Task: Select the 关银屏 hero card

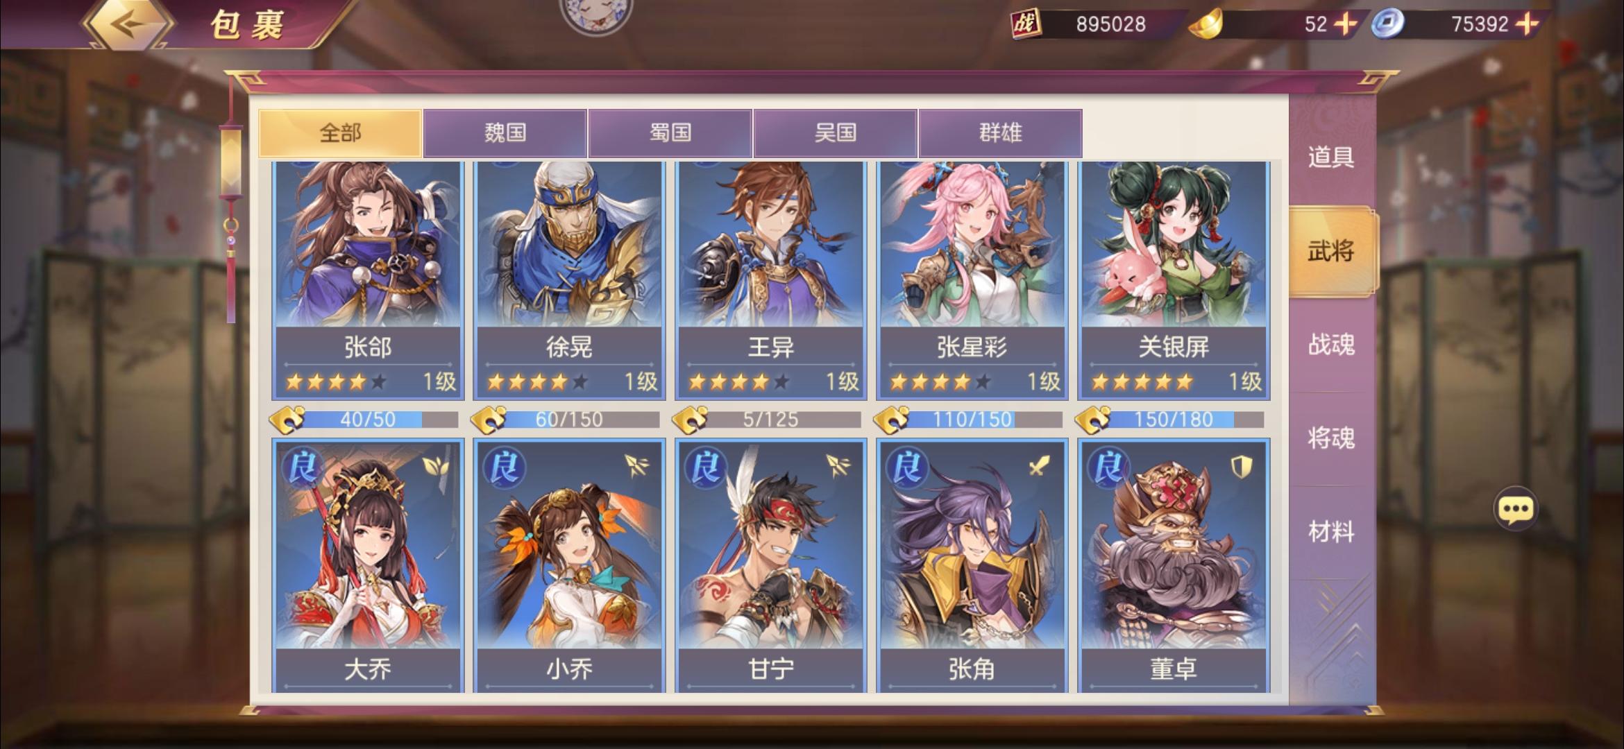Action: (x=1174, y=281)
